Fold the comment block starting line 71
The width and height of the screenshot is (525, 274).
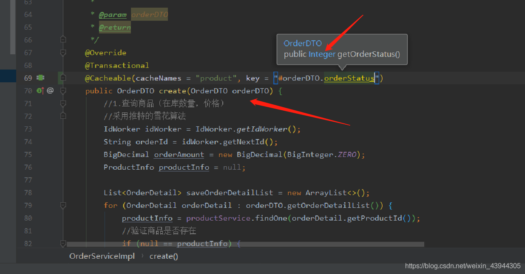[63, 103]
